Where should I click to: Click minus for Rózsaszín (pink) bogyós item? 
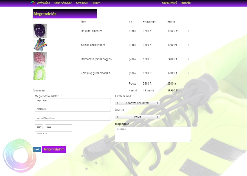191,59
